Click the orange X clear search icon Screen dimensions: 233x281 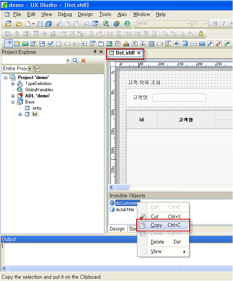pos(83,60)
